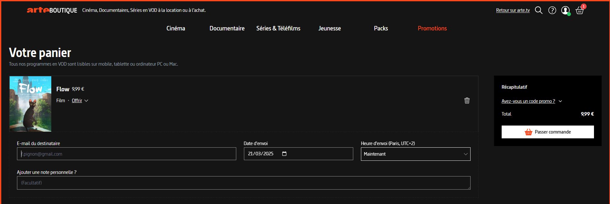This screenshot has height=204, width=610.
Task: Click the Votre panier heading
Action: pyautogui.click(x=40, y=53)
